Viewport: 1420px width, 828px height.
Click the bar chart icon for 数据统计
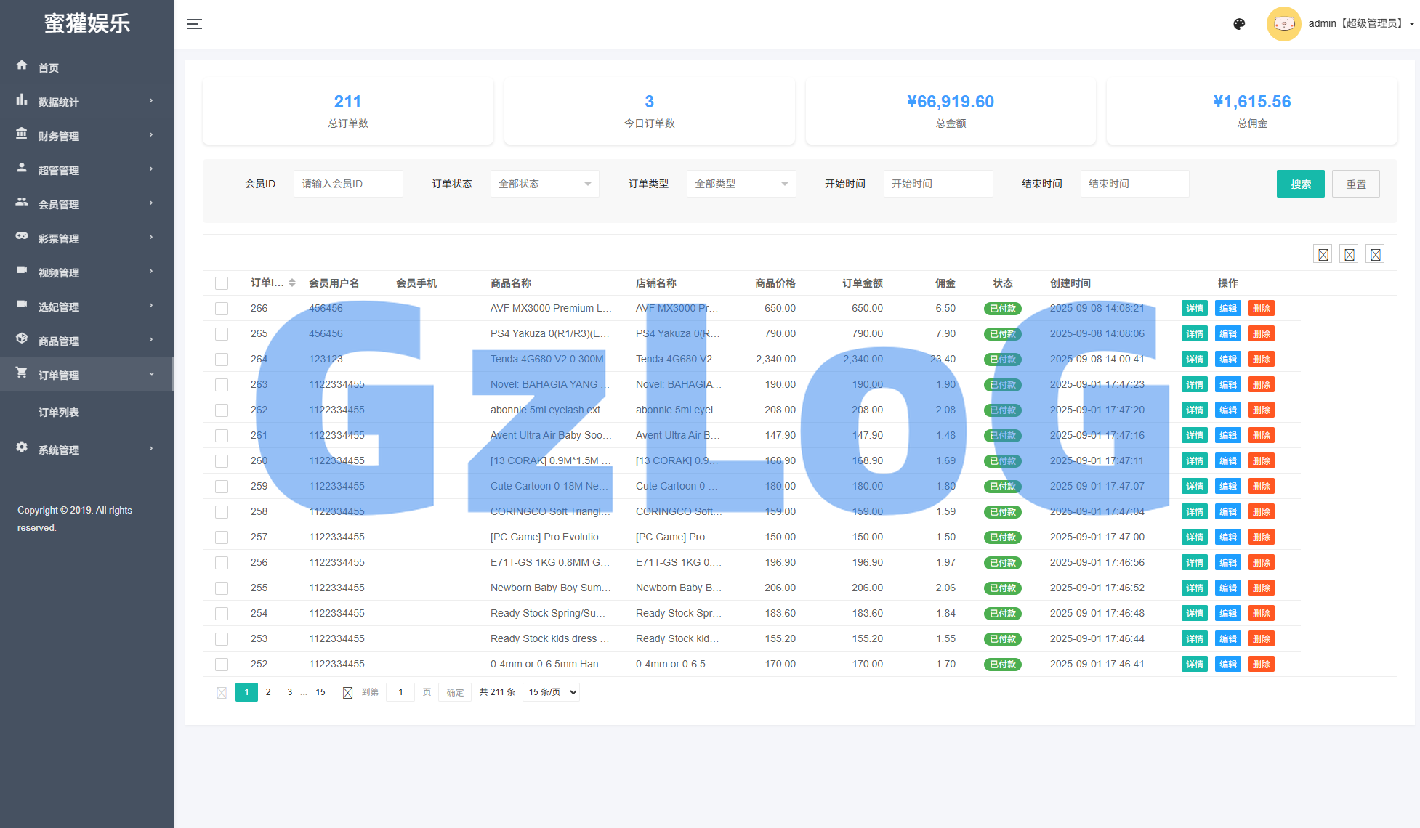click(22, 100)
